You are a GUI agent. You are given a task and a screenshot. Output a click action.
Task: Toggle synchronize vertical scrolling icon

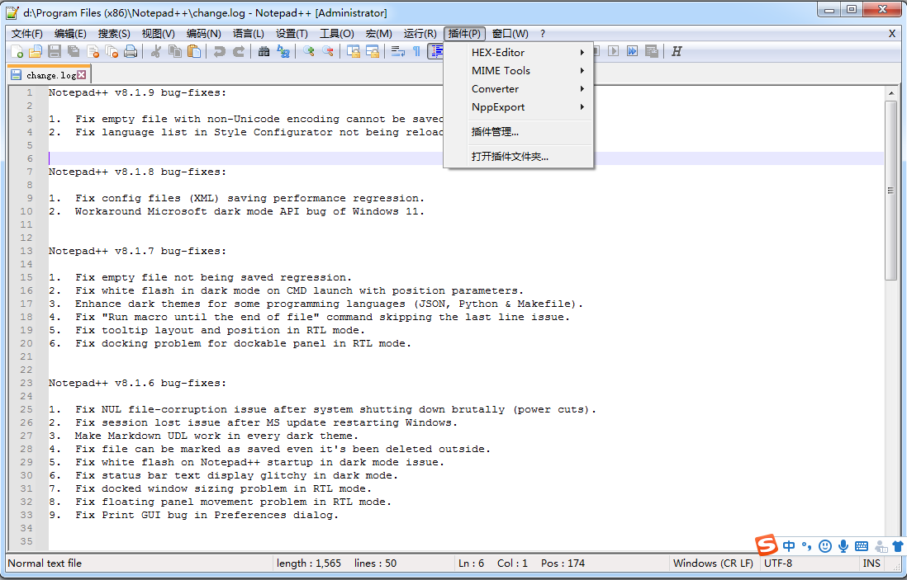(353, 52)
